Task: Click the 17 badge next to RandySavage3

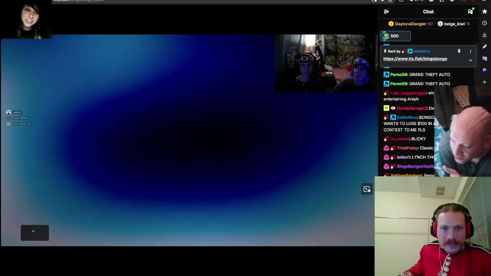Action: point(386,108)
